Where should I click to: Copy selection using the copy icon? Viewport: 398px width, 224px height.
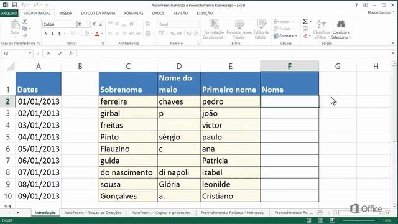click(x=25, y=29)
